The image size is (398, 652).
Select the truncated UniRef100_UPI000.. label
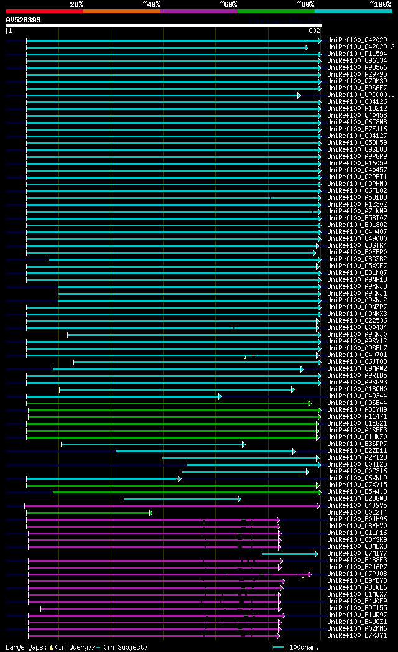[361, 95]
